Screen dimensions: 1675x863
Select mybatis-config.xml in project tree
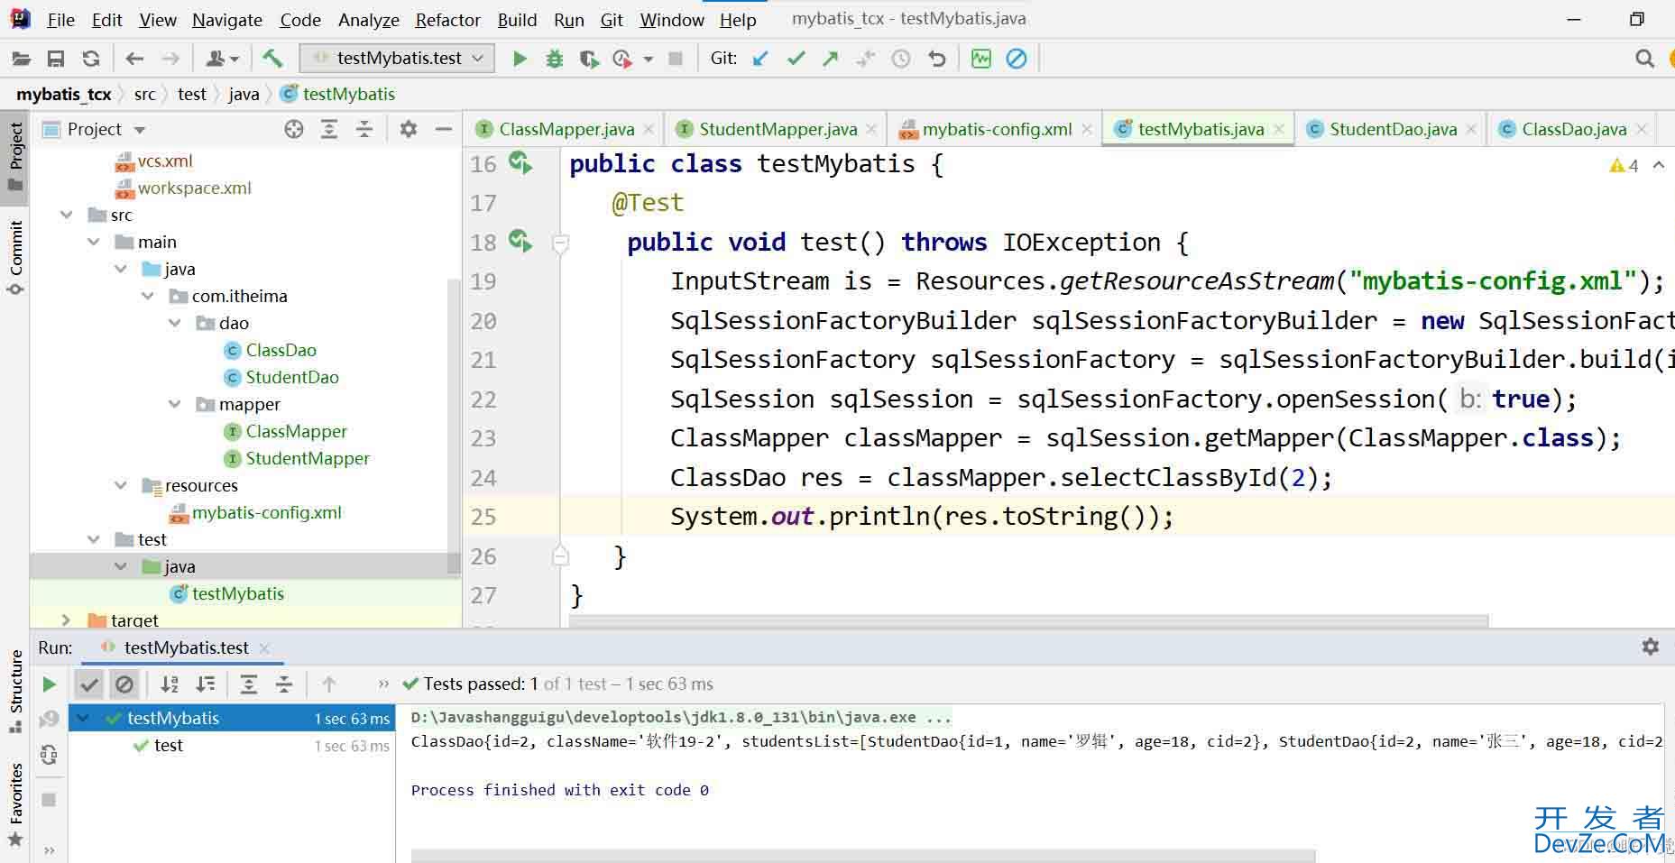click(266, 512)
